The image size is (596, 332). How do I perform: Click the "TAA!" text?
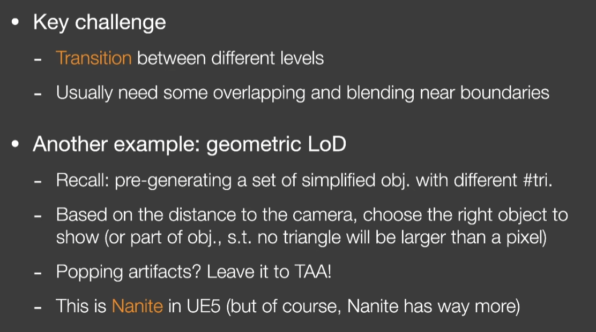click(x=313, y=272)
